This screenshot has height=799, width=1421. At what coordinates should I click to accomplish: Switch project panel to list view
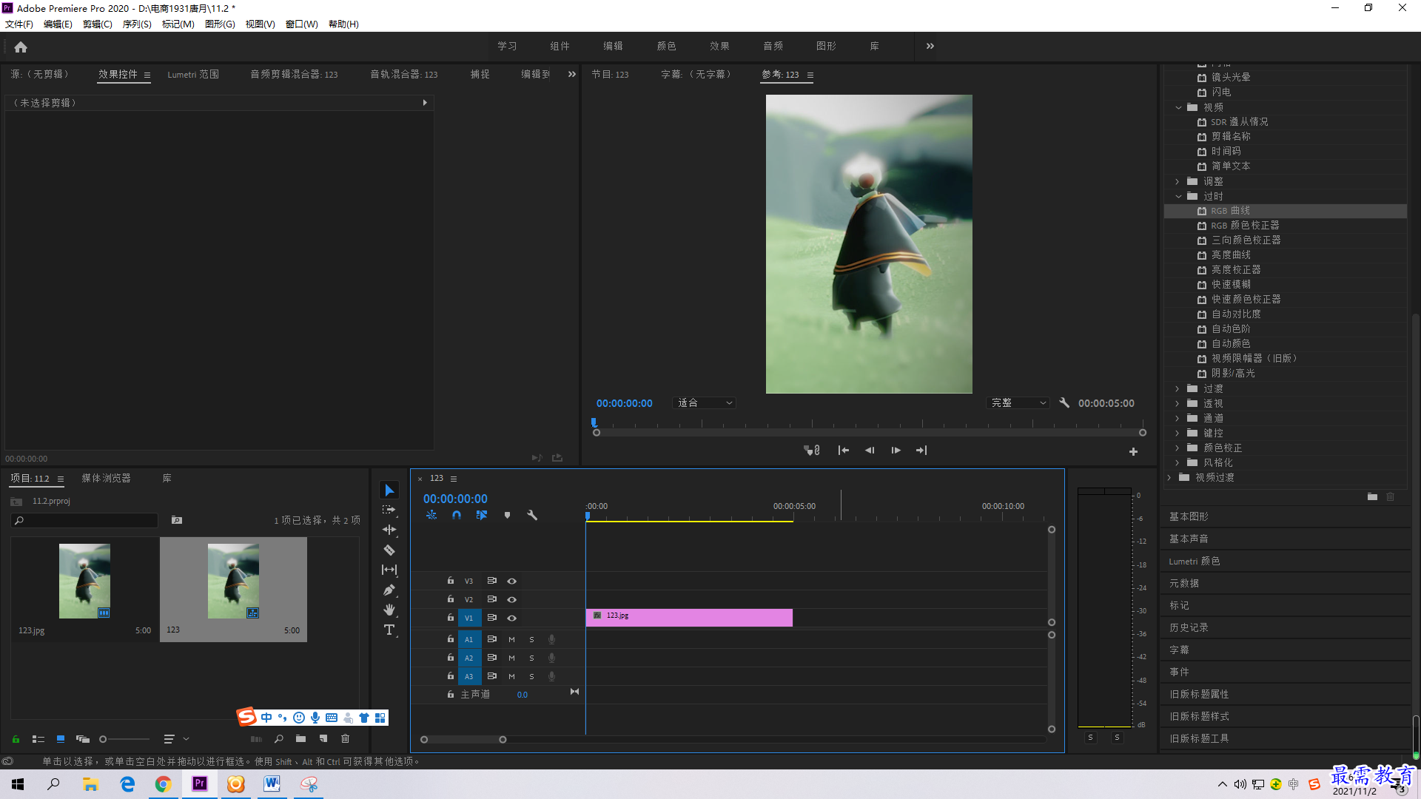point(38,738)
